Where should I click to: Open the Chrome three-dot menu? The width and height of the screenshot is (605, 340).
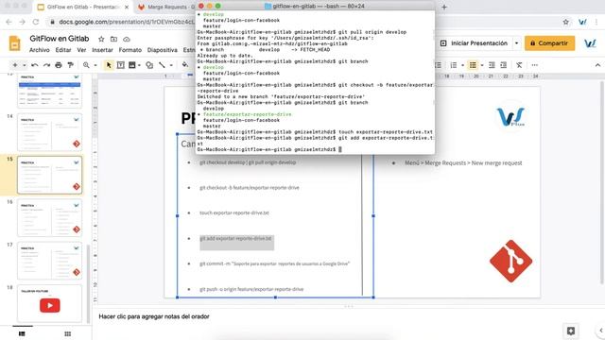coord(596,22)
